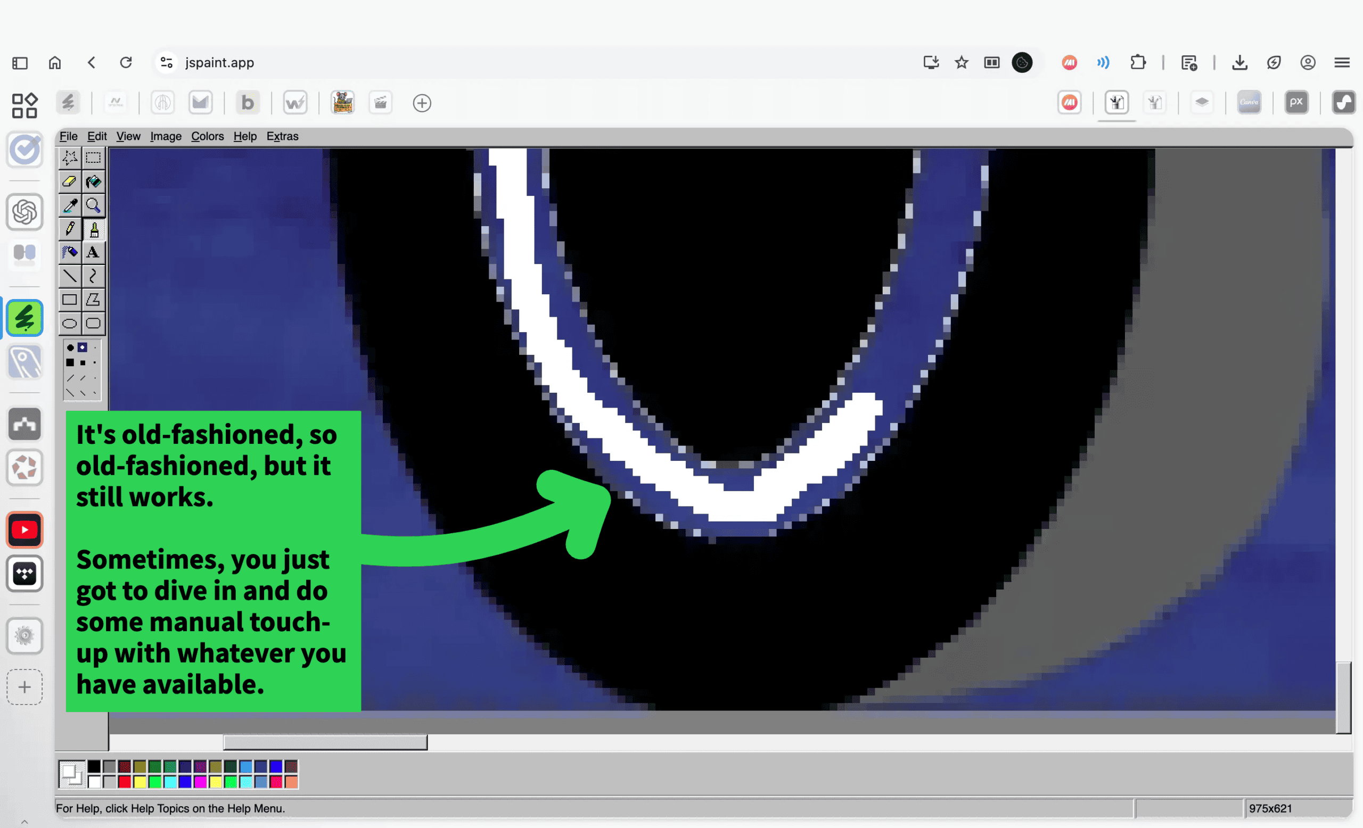Open the Extras menu
This screenshot has width=1363, height=828.
(282, 136)
